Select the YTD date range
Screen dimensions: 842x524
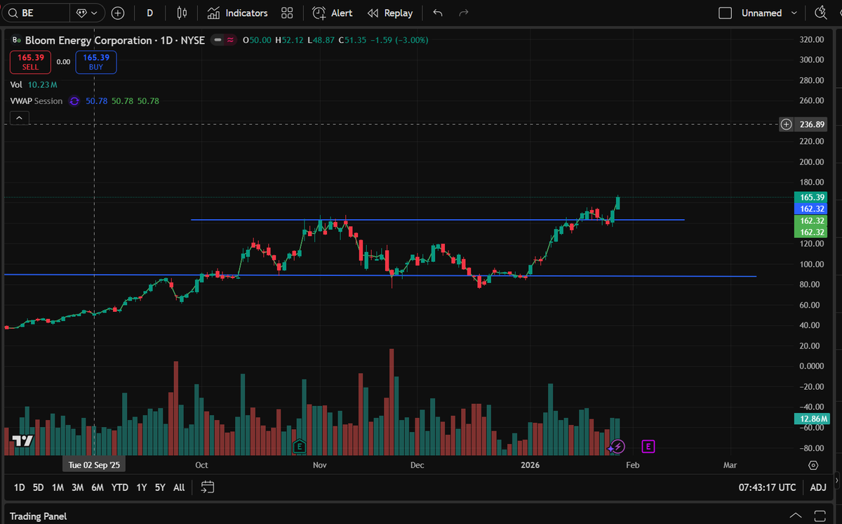(x=120, y=487)
